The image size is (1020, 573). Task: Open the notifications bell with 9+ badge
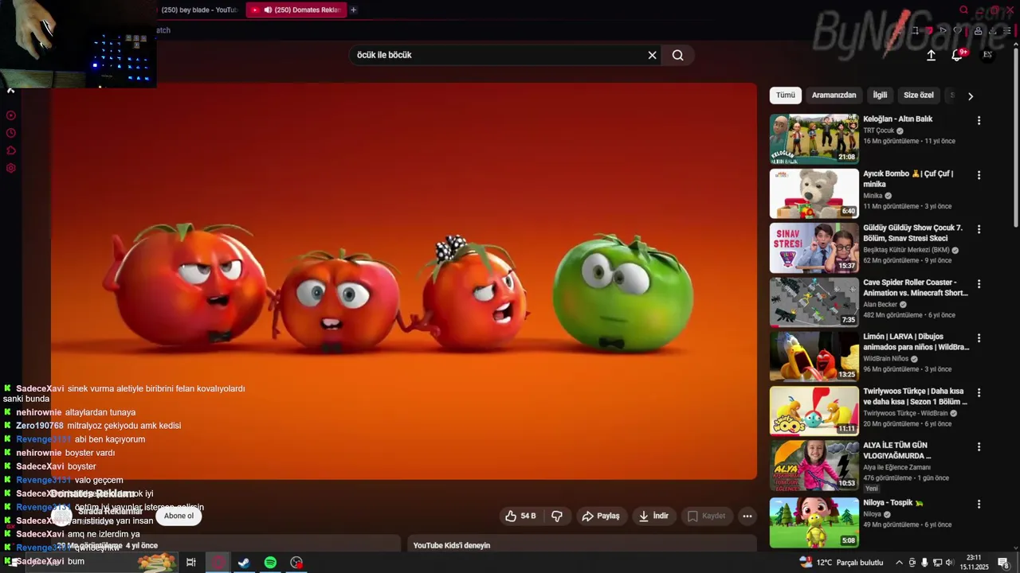click(x=957, y=55)
